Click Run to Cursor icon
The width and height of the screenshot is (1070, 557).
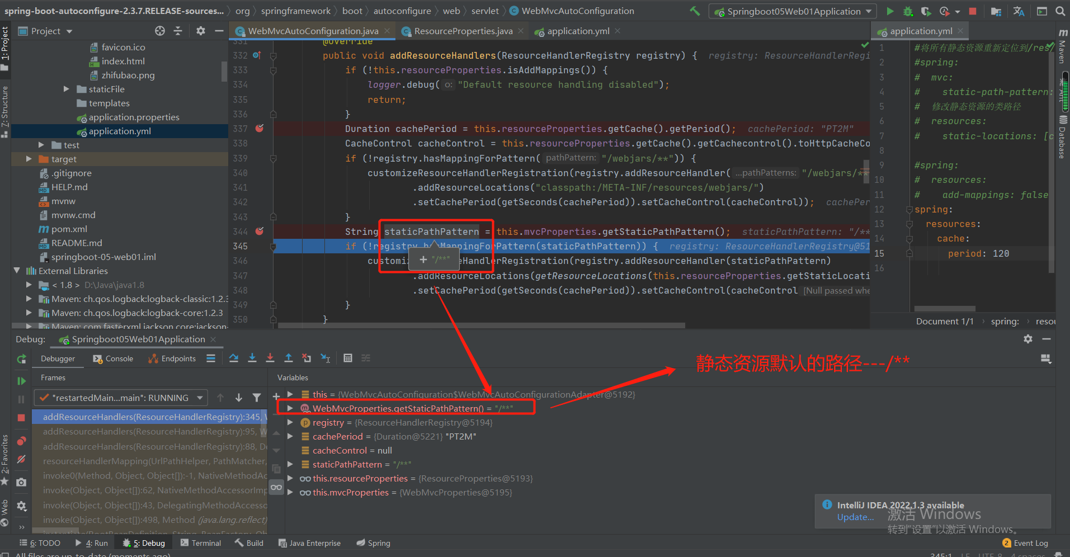325,358
